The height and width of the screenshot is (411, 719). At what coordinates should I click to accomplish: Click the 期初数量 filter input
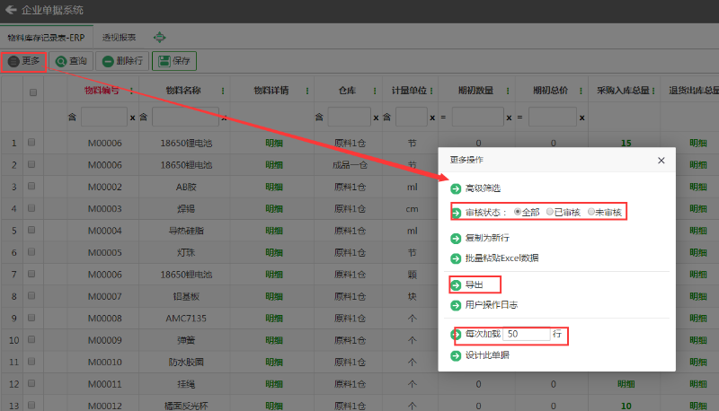478,118
